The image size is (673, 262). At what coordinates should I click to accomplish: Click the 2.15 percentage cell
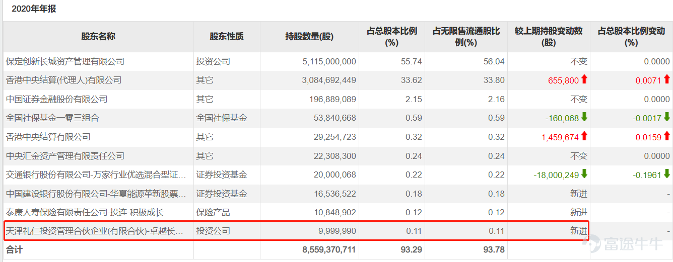(x=414, y=99)
